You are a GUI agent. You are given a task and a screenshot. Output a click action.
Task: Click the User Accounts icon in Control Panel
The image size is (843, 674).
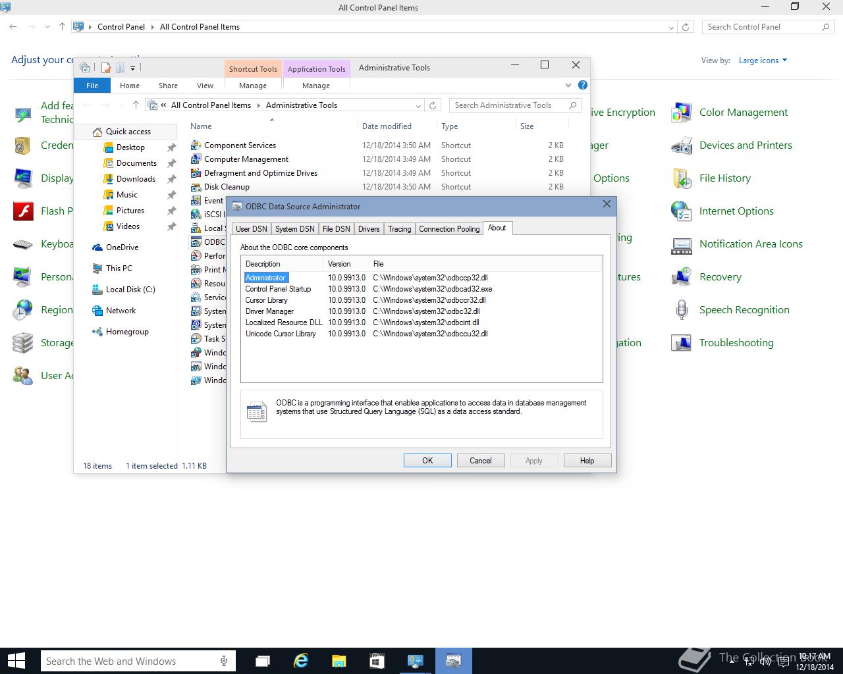coord(23,376)
